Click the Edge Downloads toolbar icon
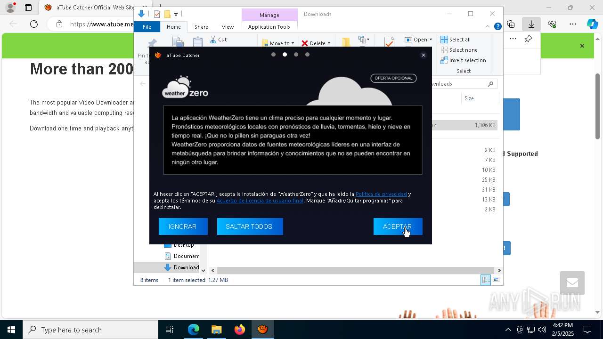 pos(531,24)
